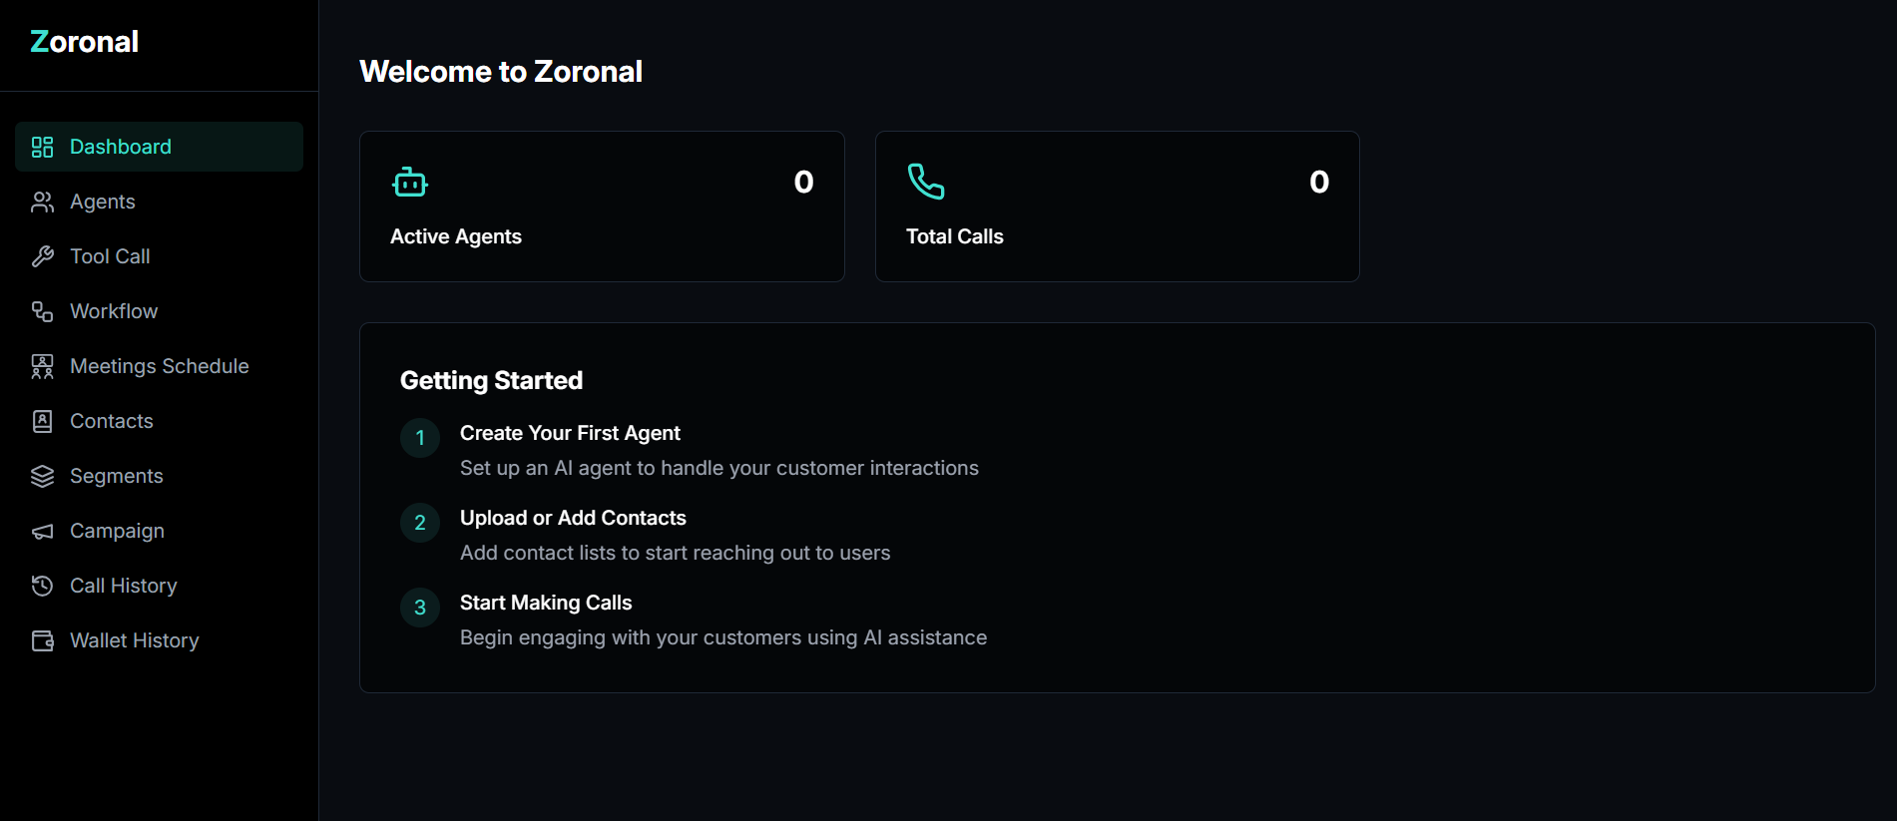Screen dimensions: 1897x821
Task: Click the Dashboard grid icon in sidebar
Action: 42,148
